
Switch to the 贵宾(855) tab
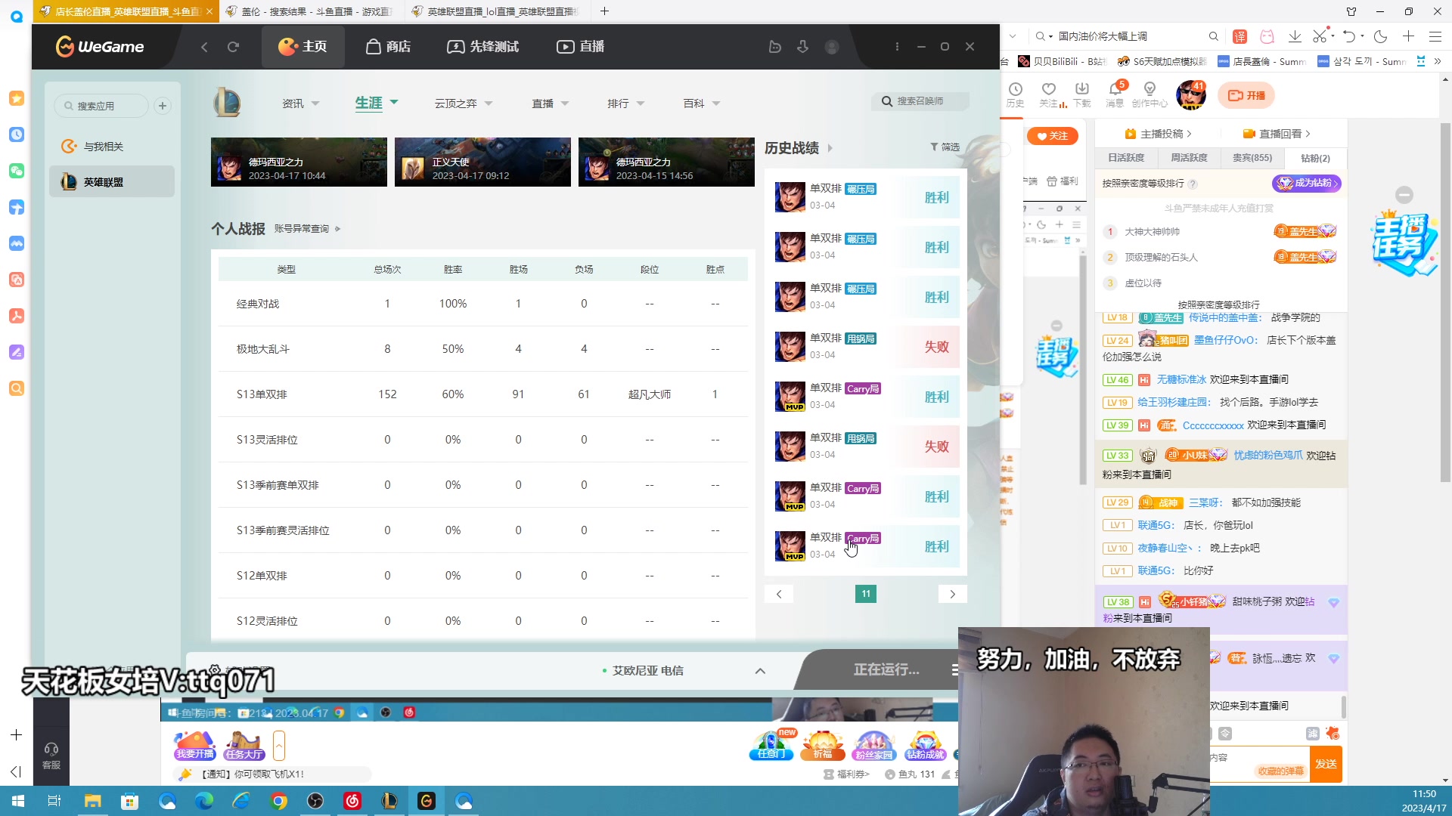[x=1252, y=158]
